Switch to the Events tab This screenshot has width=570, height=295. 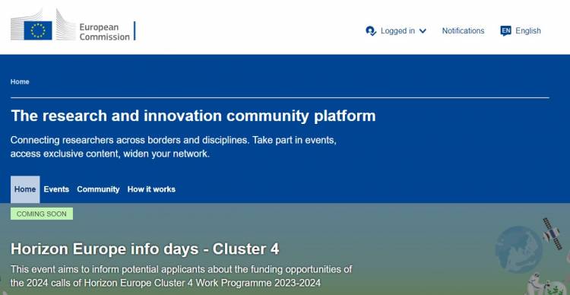pyautogui.click(x=56, y=189)
